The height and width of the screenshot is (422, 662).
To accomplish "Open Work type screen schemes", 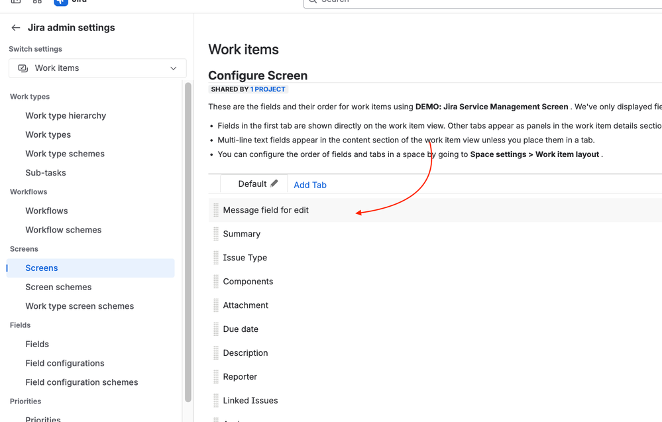I will (80, 306).
